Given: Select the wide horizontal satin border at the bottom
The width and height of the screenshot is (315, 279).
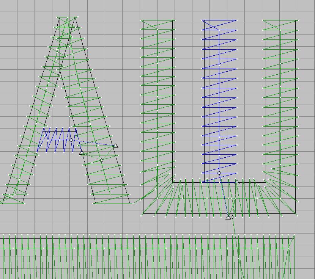Looking at the screenshot, I should tap(148, 257).
